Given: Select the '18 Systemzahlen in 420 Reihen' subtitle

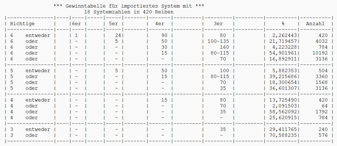Looking at the screenshot, I should coord(129,12).
